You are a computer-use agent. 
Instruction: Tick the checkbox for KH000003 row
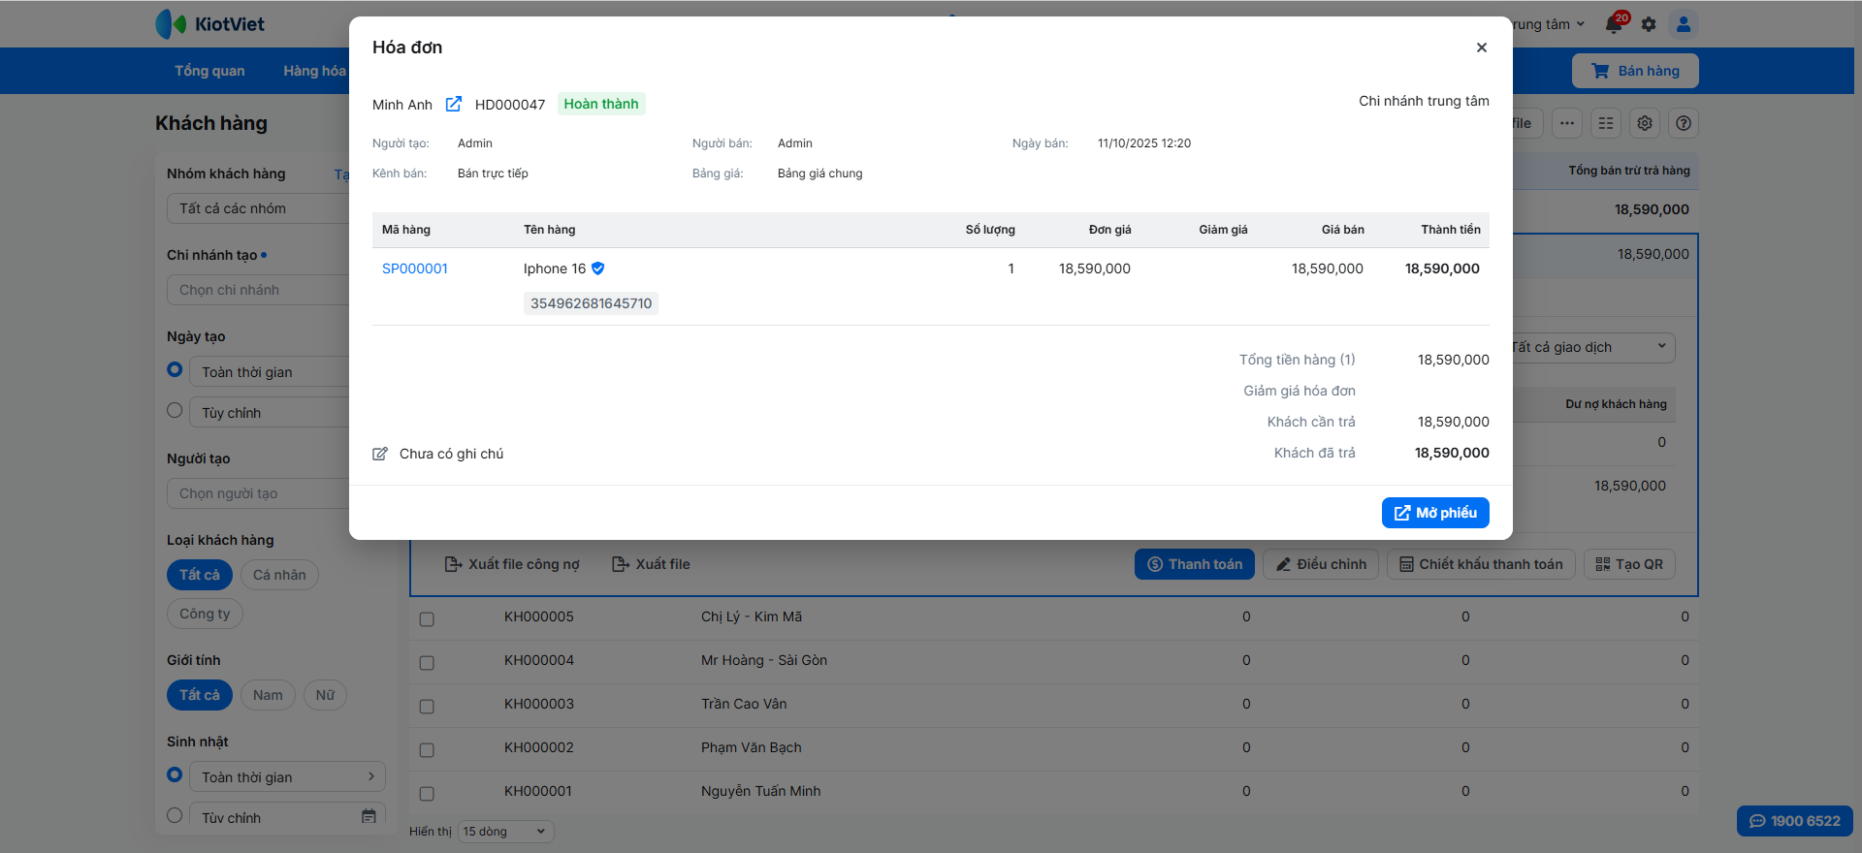pyautogui.click(x=427, y=706)
